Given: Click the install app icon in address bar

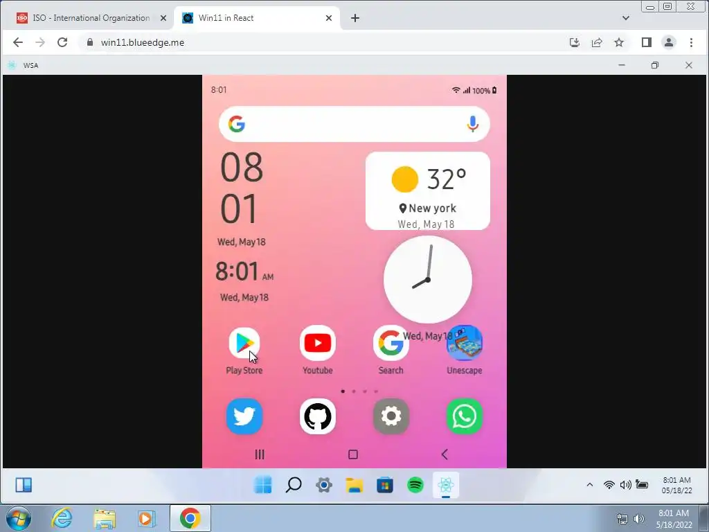Looking at the screenshot, I should click(x=574, y=42).
